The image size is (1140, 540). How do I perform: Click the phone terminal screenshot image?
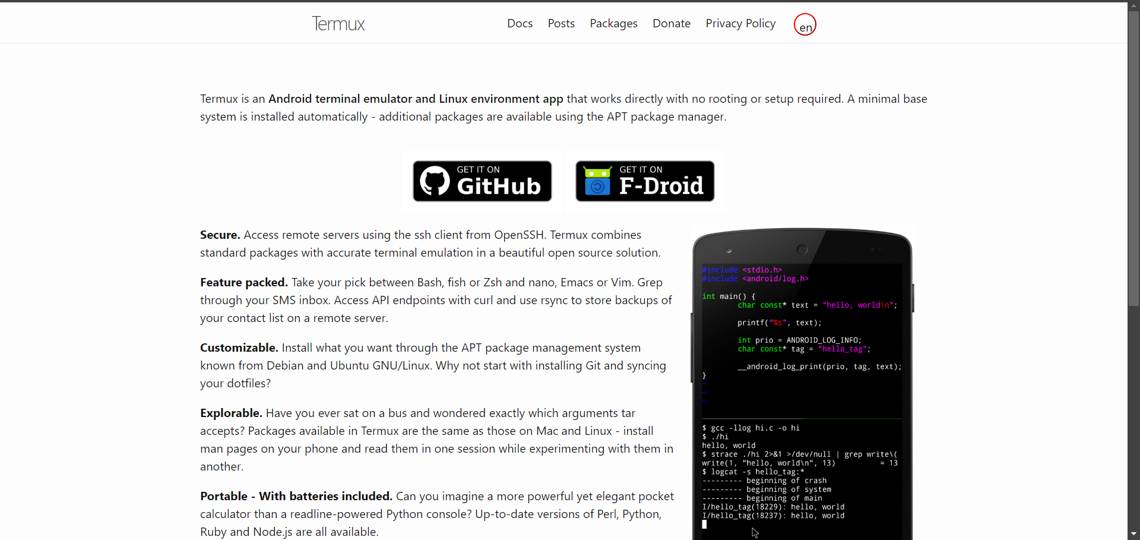[802, 384]
